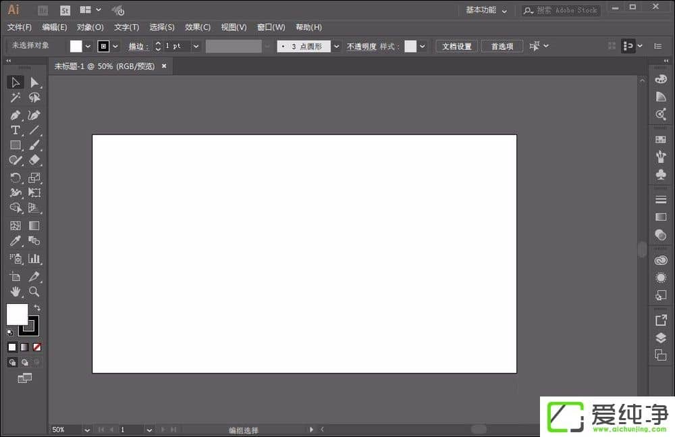Pick the Eyedropper tool
The width and height of the screenshot is (675, 437).
[x=15, y=241]
